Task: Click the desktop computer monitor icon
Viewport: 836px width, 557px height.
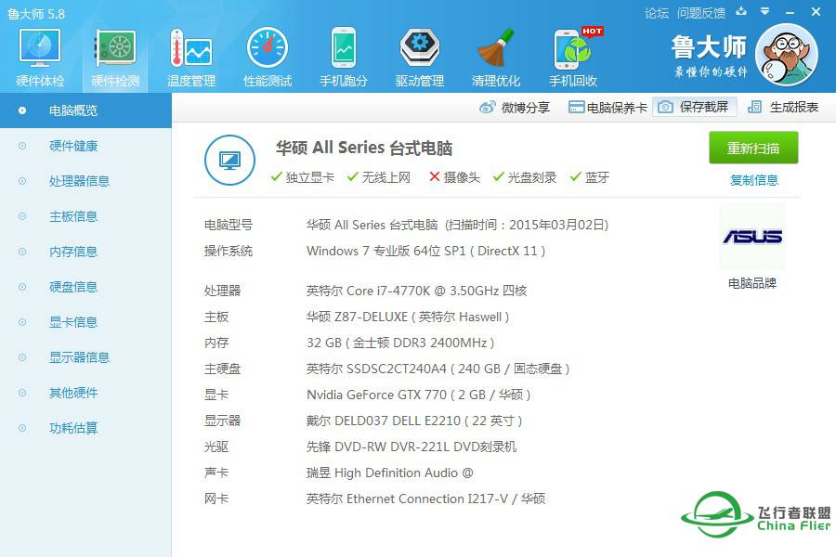Action: tap(229, 160)
